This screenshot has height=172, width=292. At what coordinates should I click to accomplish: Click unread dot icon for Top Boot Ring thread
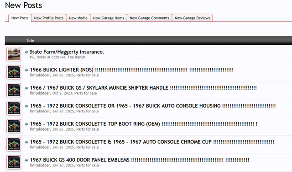[26, 124]
